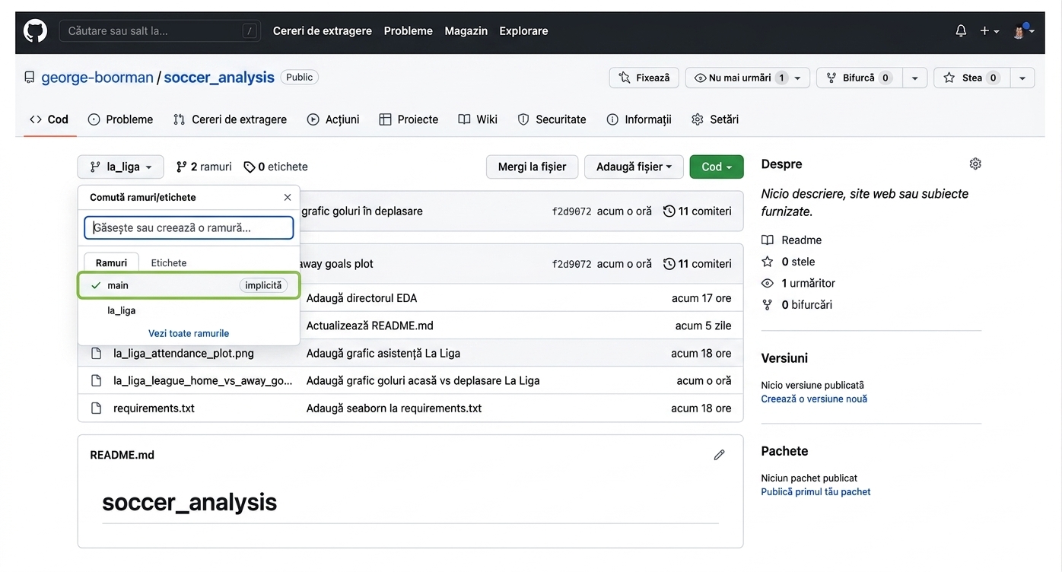The height and width of the screenshot is (572, 1062).
Task: Open Magazin in top navigation
Action: click(x=466, y=31)
